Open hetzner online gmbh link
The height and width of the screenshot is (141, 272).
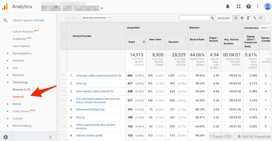pyautogui.click(x=89, y=136)
